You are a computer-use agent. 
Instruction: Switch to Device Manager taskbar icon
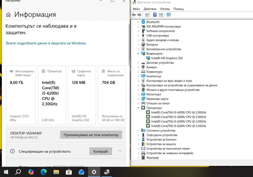(x=107, y=172)
